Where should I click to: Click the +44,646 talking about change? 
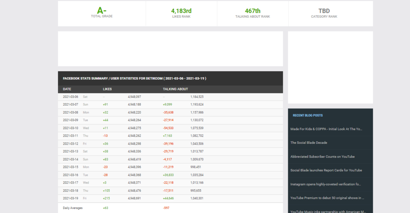click(x=168, y=198)
